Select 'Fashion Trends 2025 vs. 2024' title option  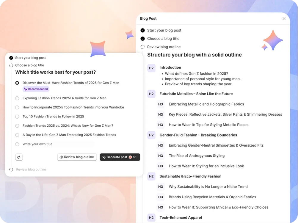17,126
